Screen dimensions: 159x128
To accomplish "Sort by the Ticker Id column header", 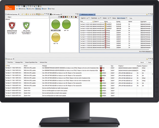I will pos(96,22).
